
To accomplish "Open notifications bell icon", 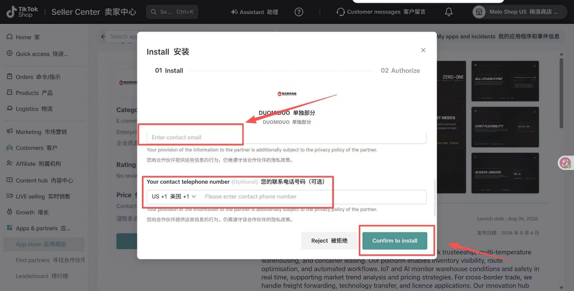I will coord(449,12).
